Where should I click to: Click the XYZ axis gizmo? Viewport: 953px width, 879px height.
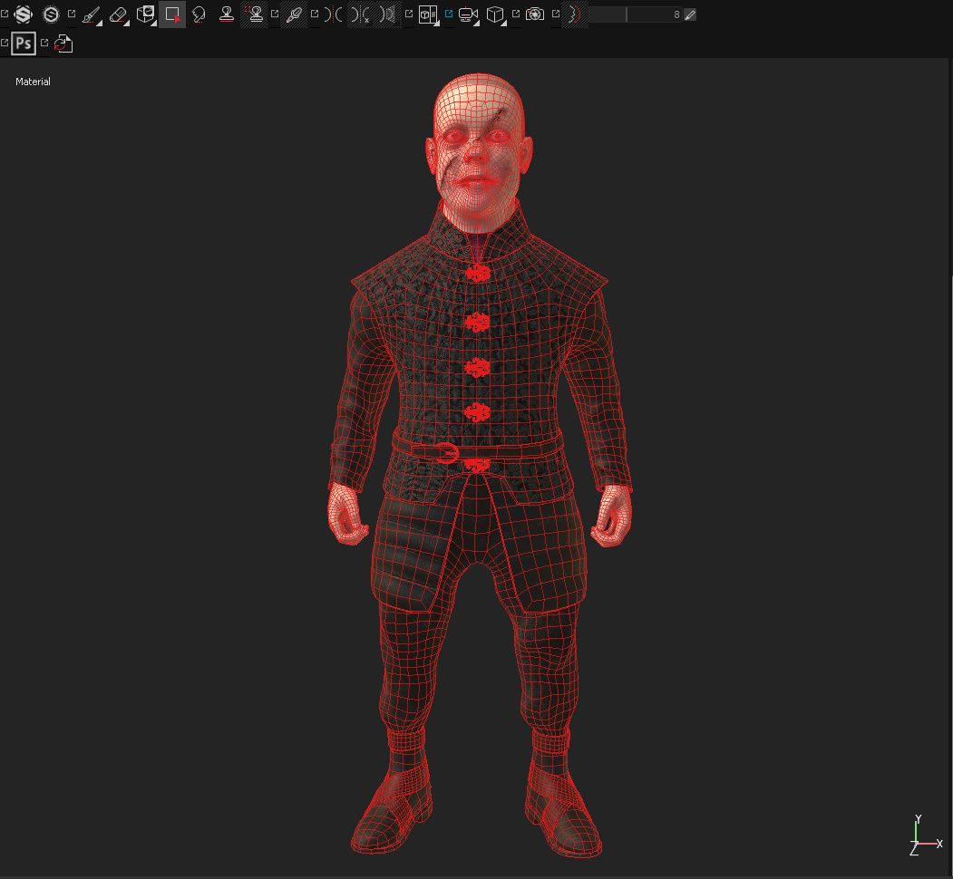pyautogui.click(x=926, y=836)
